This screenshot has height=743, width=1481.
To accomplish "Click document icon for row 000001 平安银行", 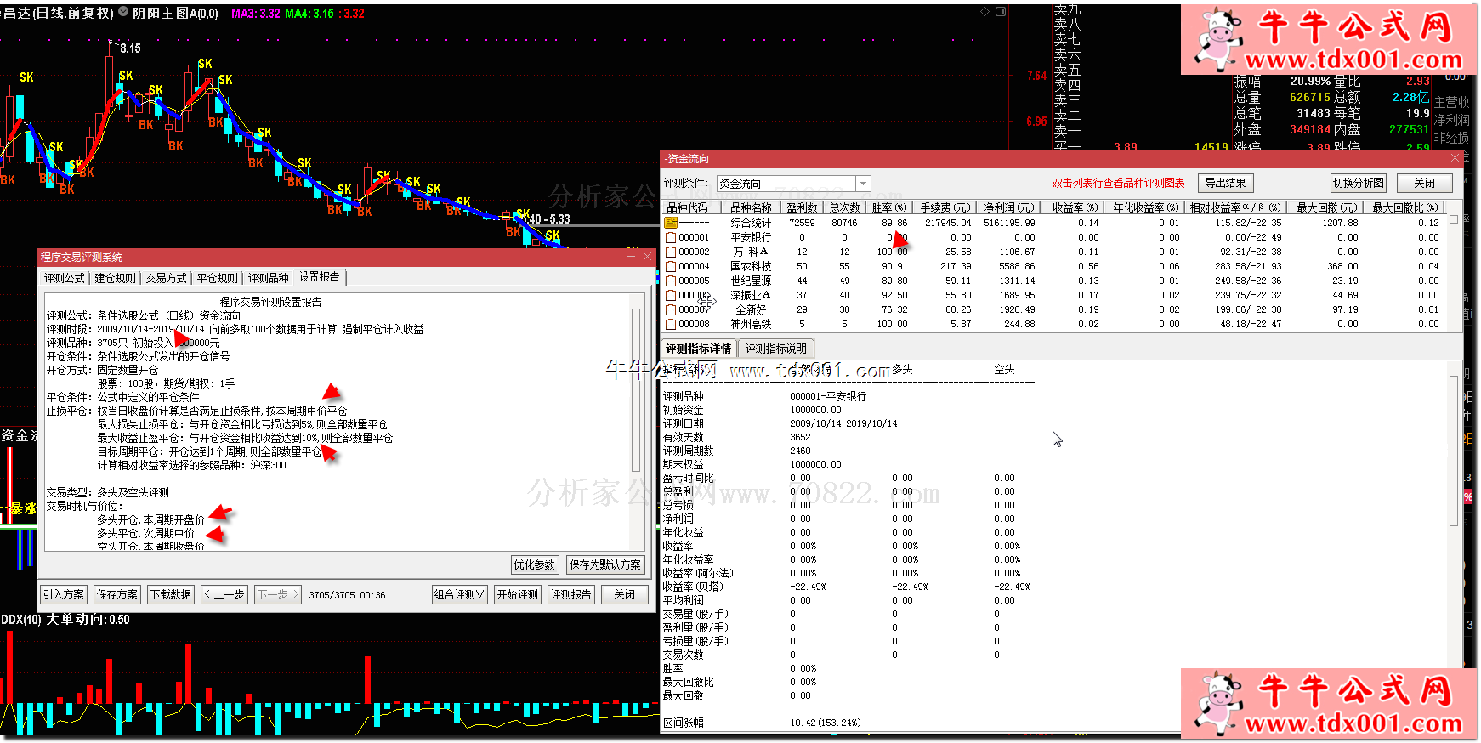I will (x=671, y=237).
